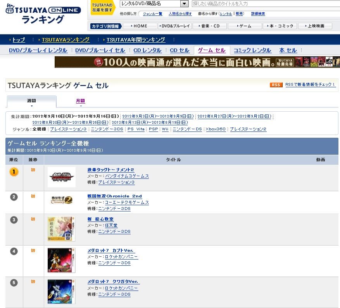Viewport: 340px width, 308px height.
Task: Open the 鉄拳タッグトーナメント2 title link
Action: (110, 170)
